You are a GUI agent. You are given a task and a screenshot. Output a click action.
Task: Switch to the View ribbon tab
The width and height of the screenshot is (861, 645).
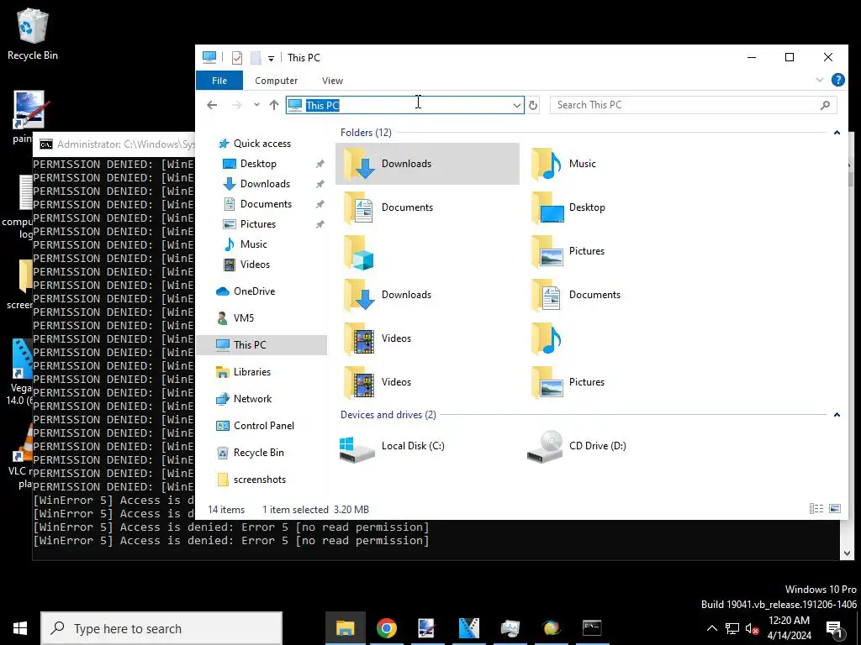tap(332, 81)
